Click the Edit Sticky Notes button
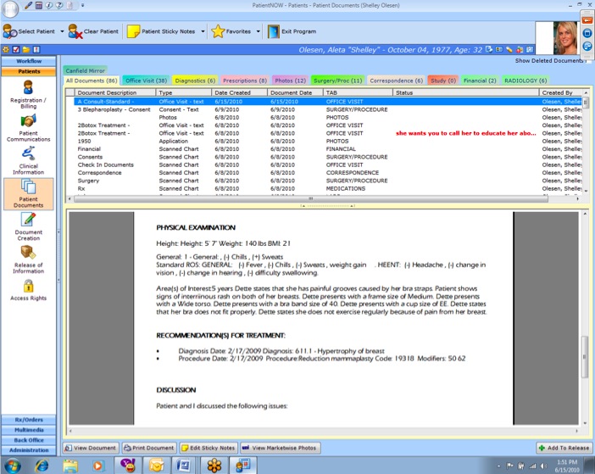This screenshot has height=474, width=595. 209,448
